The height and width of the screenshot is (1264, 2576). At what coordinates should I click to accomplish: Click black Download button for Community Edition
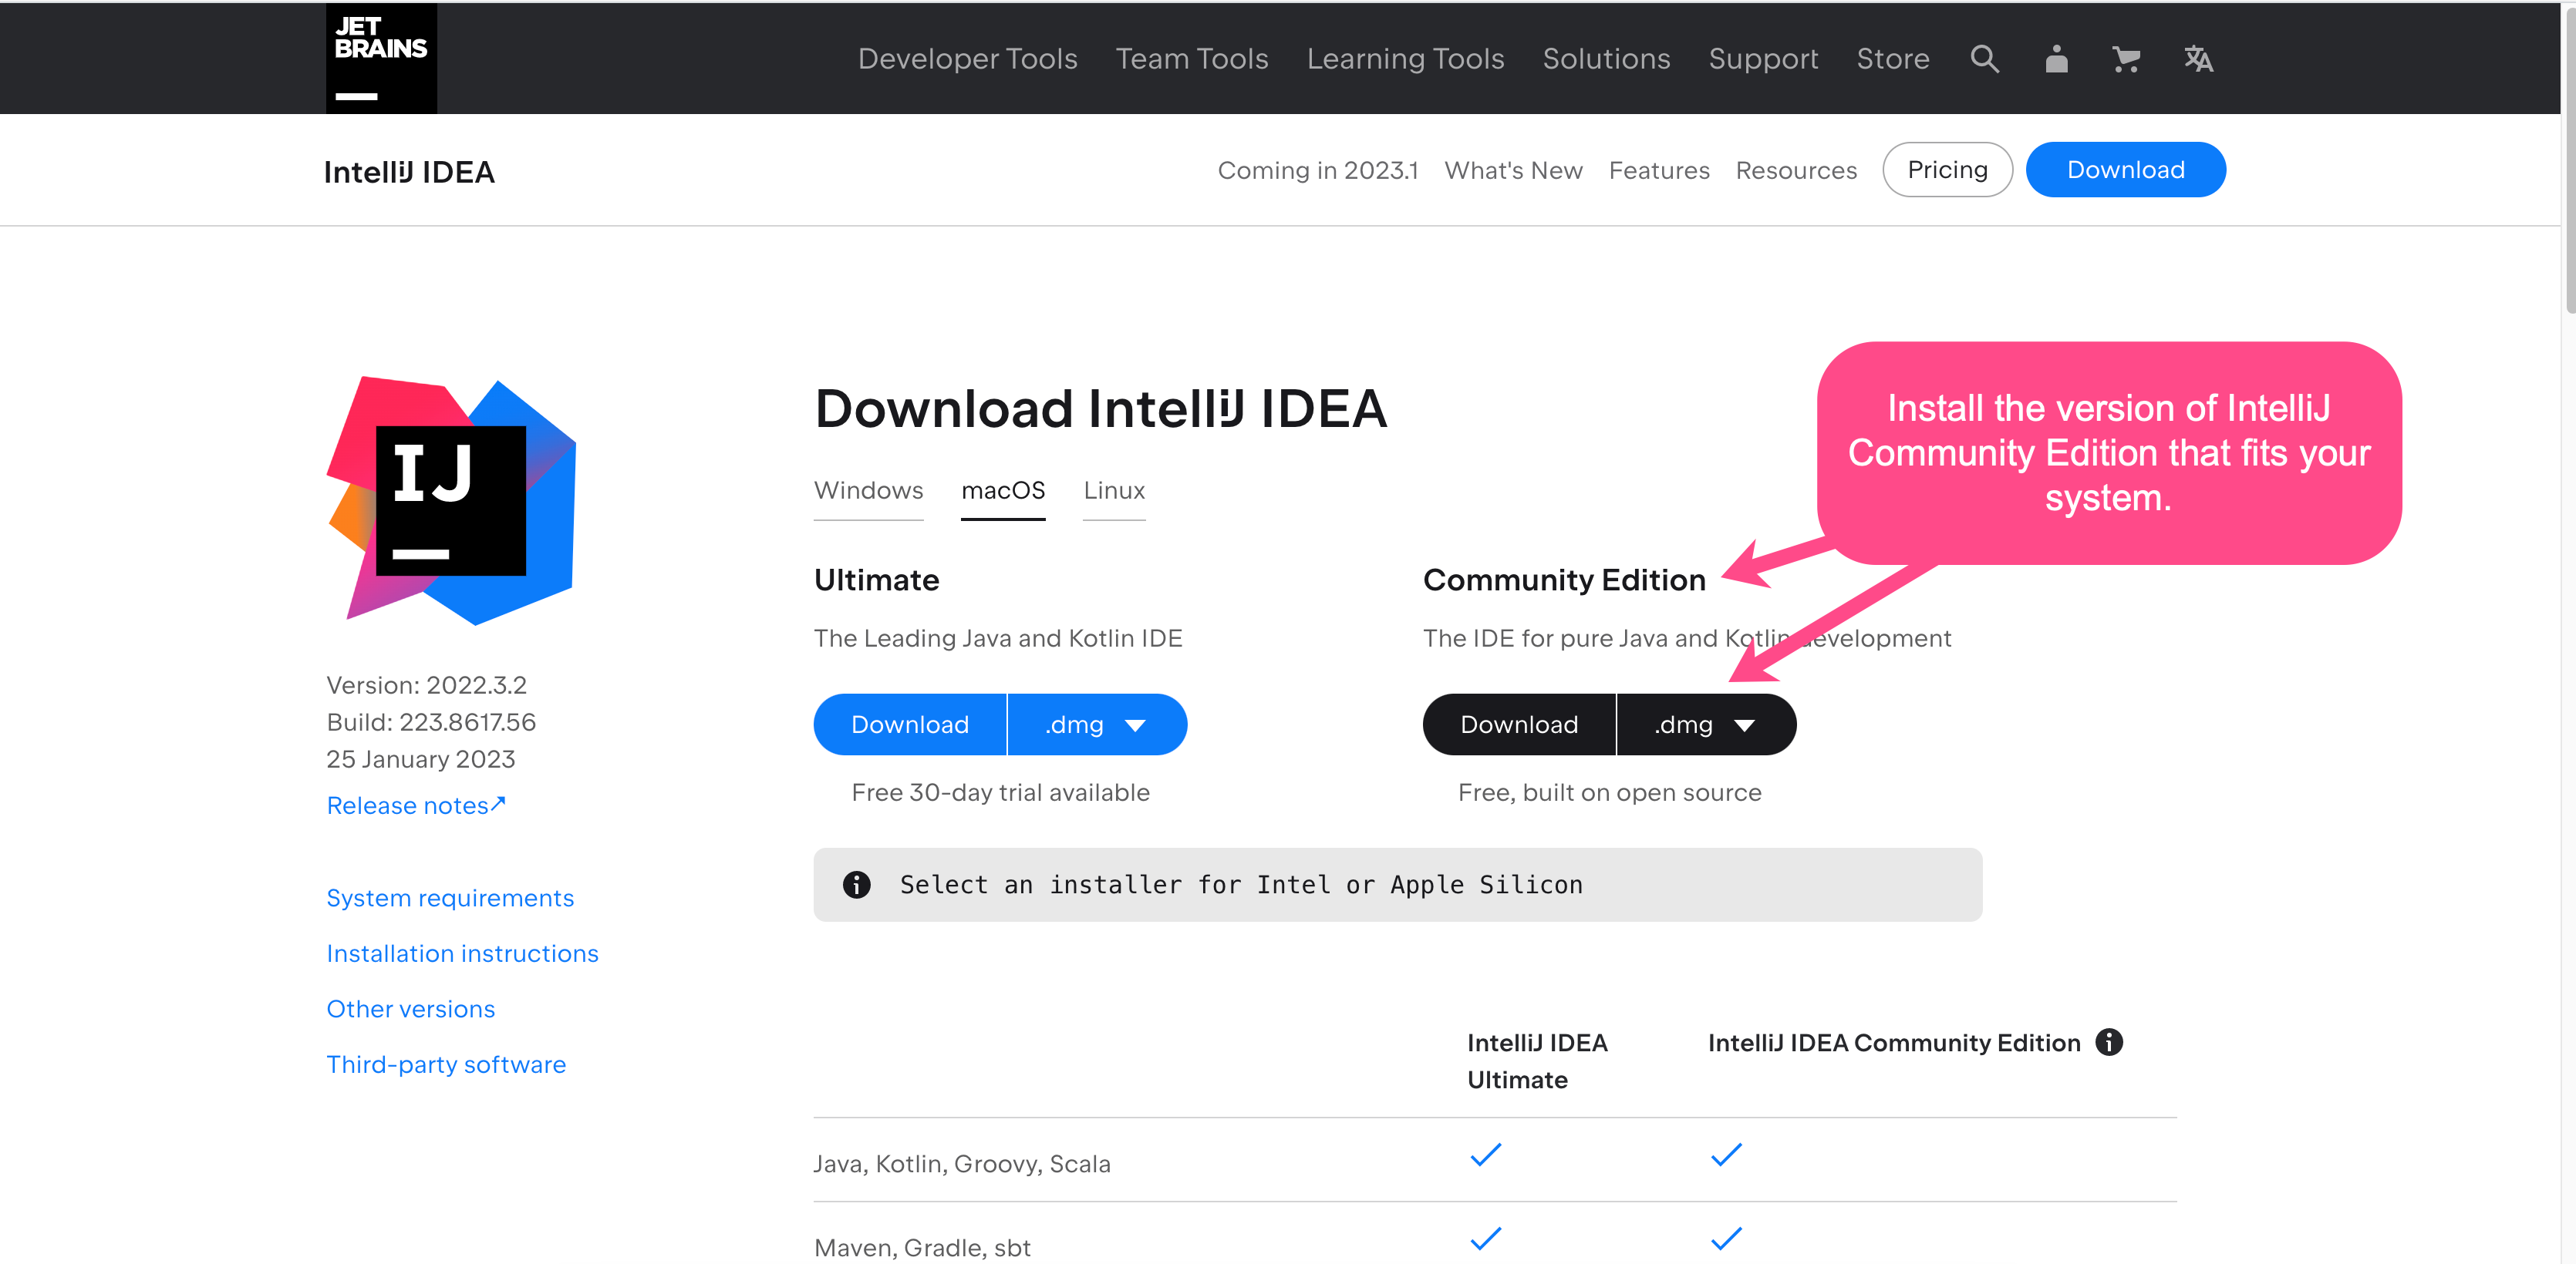(1519, 724)
